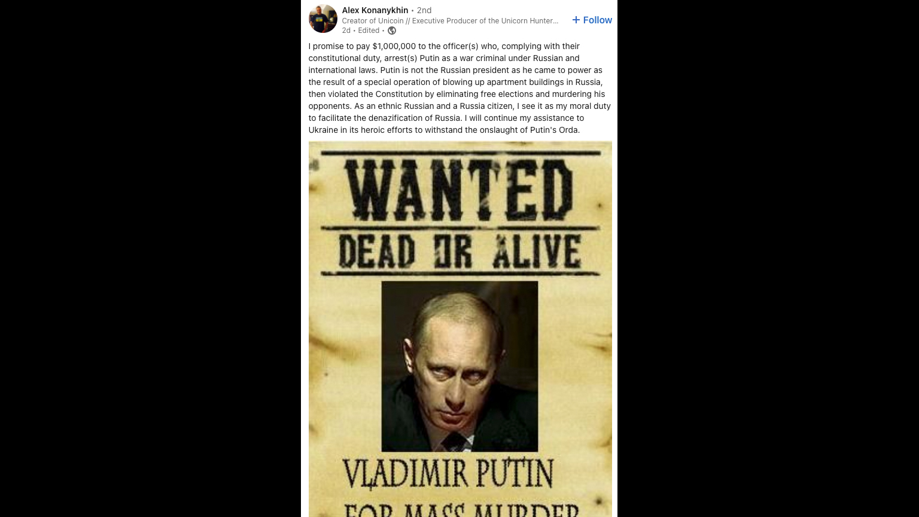This screenshot has height=517, width=919.
Task: Click the "Edited" label under the name
Action: point(369,31)
